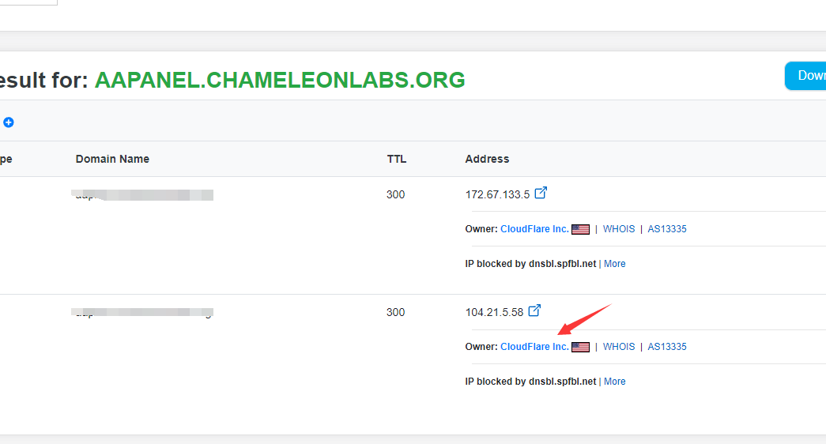Click the Address column header
826x444 pixels.
point(487,159)
